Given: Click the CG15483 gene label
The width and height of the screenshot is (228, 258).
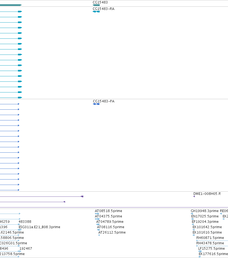Looking at the screenshot, I should [x=100, y=2].
